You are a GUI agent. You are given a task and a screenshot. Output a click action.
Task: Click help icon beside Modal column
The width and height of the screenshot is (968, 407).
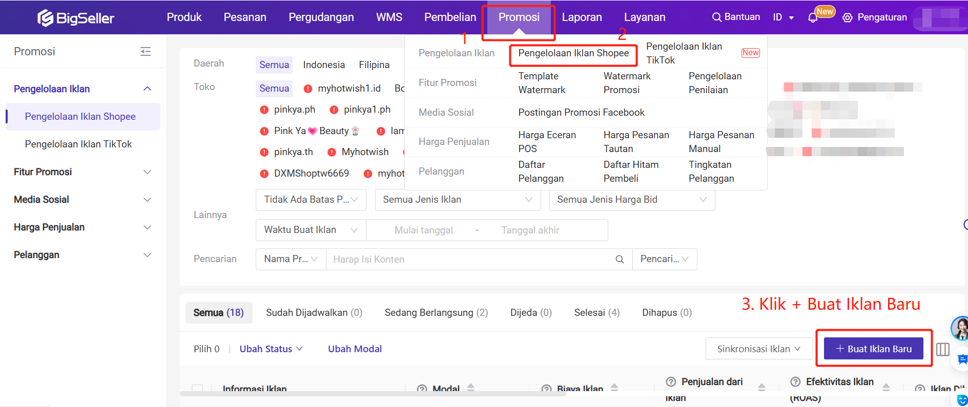422,389
